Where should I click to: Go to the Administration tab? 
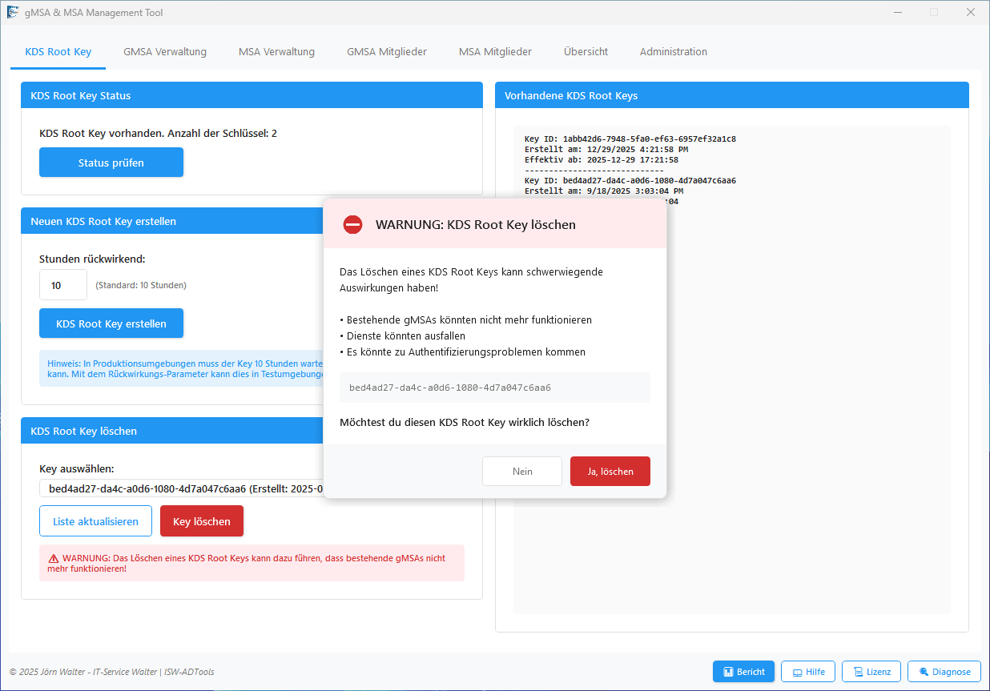tap(673, 52)
